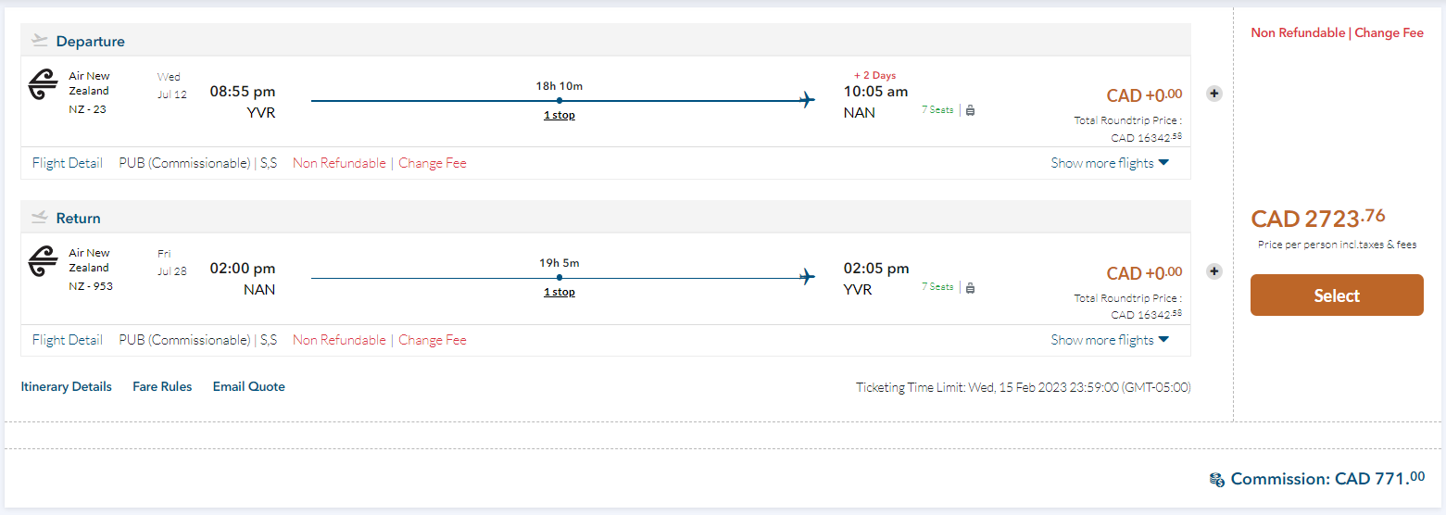Click the commission coins icon
This screenshot has height=515, width=1446.
pyautogui.click(x=1217, y=480)
